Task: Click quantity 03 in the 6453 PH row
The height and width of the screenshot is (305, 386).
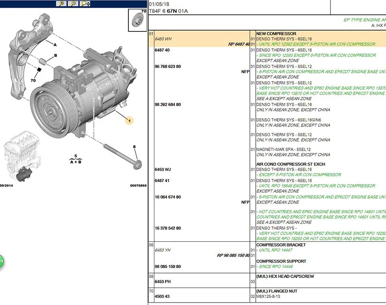Action: pyautogui.click(x=253, y=282)
